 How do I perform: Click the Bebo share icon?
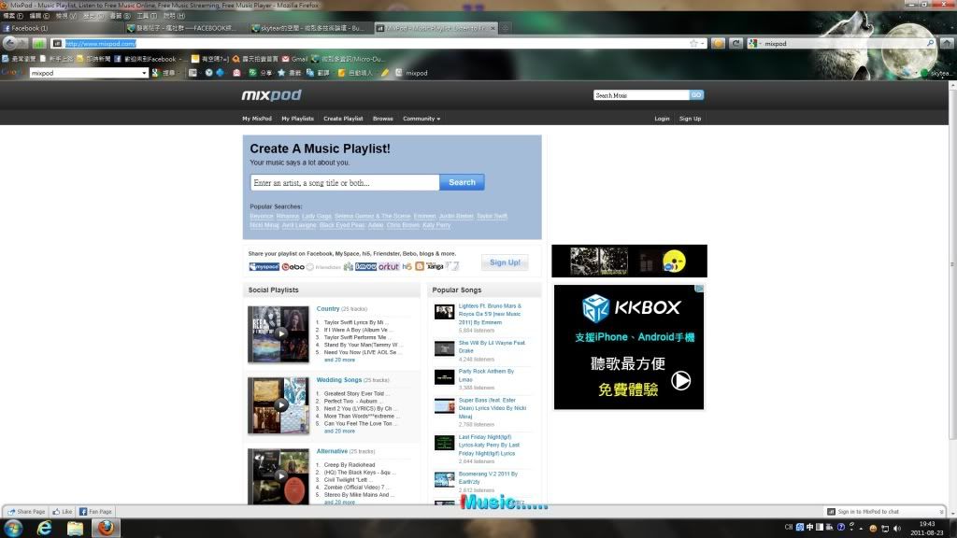(293, 266)
